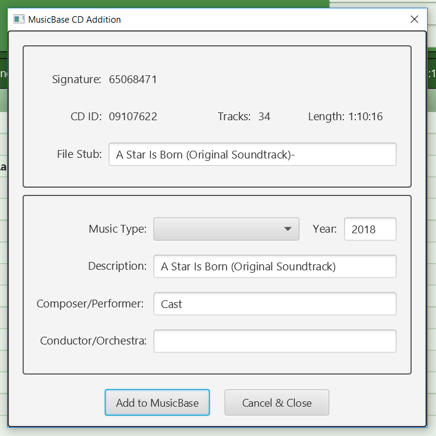436x436 pixels.
Task: Open the Music Type dropdown
Action: point(226,229)
